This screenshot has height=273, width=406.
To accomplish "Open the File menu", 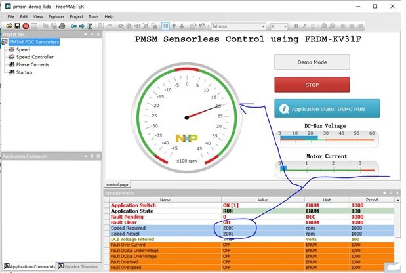I will (x=11, y=17).
